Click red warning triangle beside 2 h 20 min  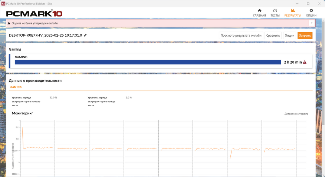[305, 62]
